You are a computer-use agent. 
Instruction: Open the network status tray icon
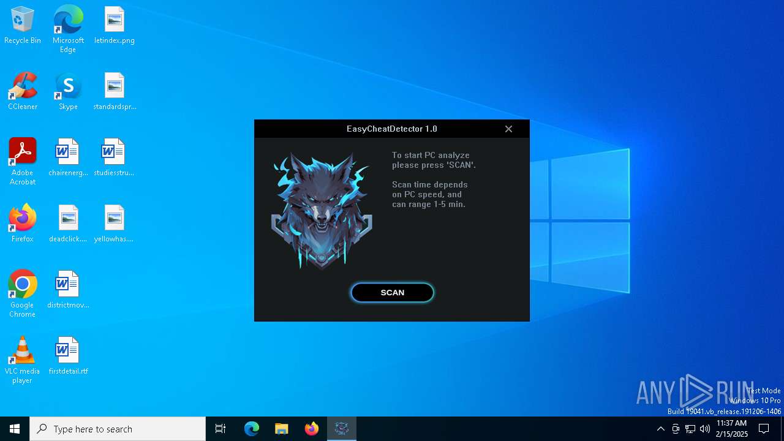tap(690, 429)
